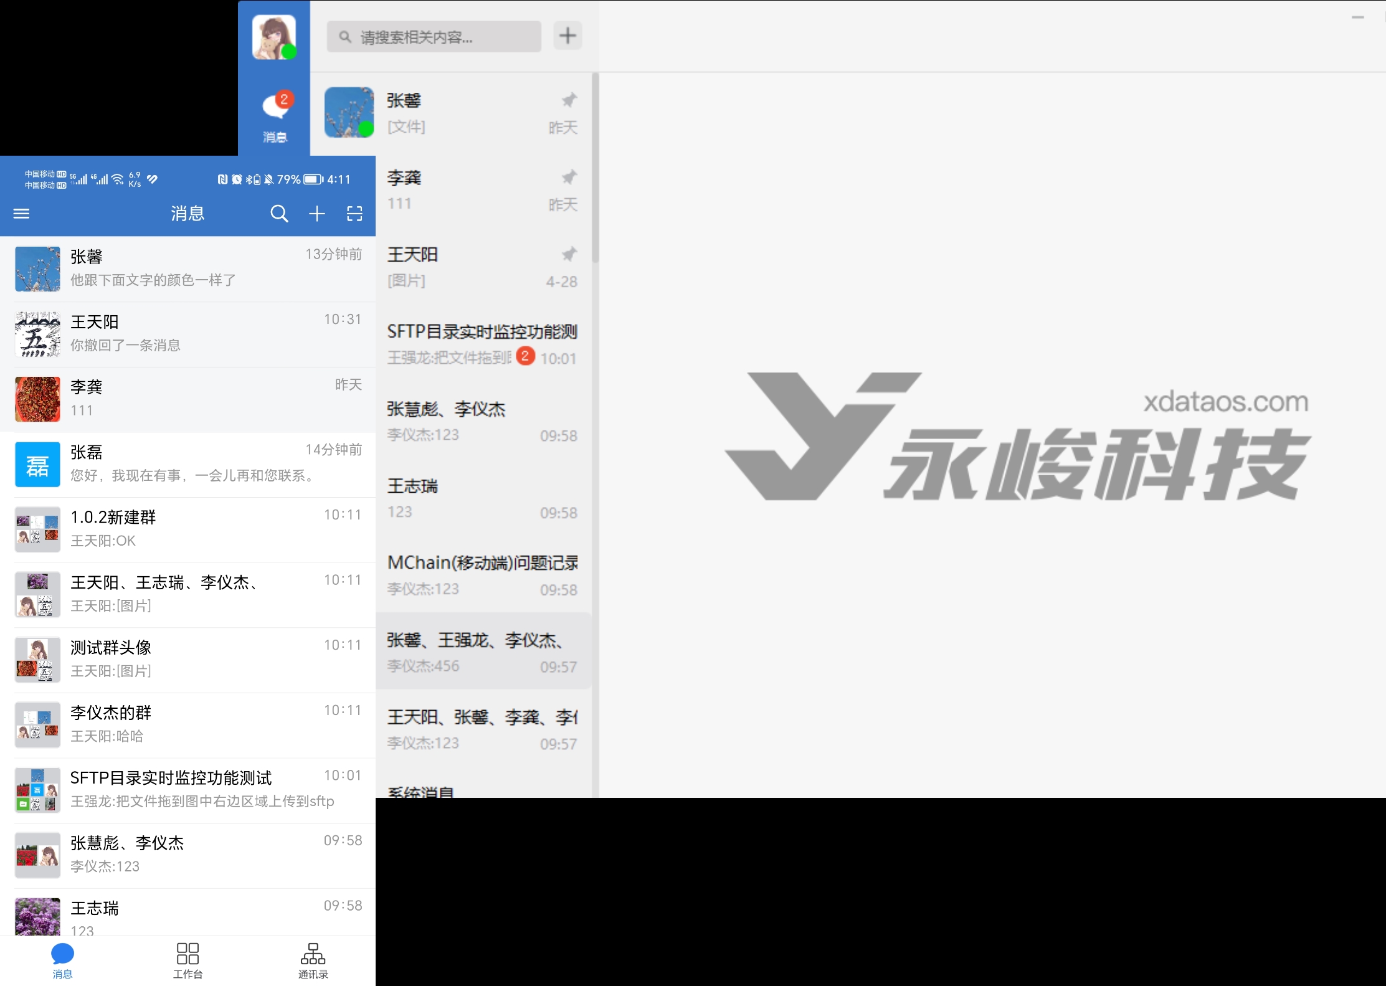Tap the 李仪杰的群 group avatar

tap(37, 725)
